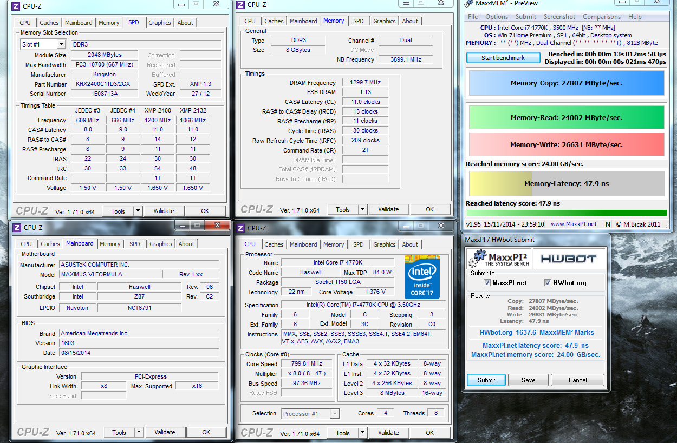Open the Submit menu in MaxxMEM²
The height and width of the screenshot is (443, 677).
pos(526,17)
